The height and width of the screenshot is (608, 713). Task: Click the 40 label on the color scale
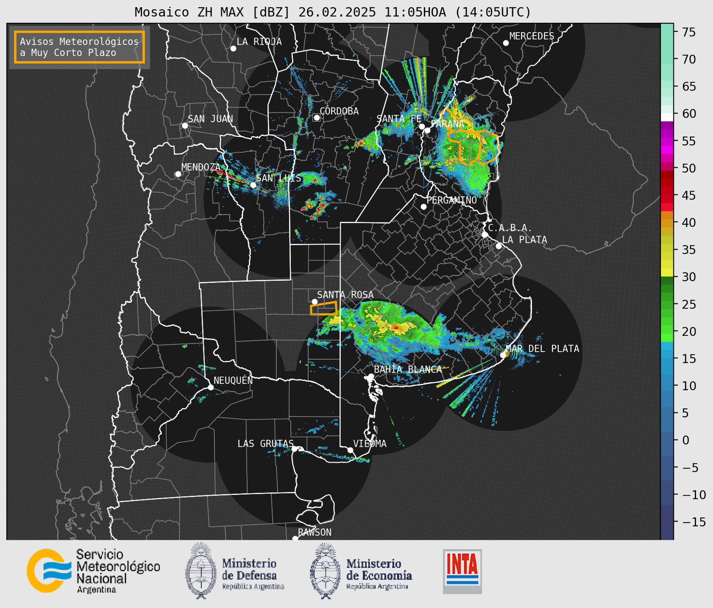point(688,222)
